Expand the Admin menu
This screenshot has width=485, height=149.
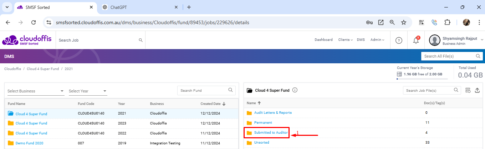(377, 40)
